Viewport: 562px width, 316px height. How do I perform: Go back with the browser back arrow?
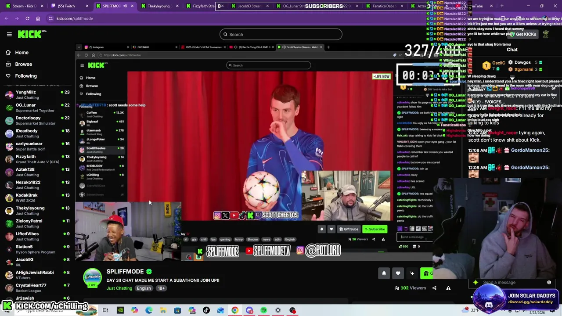(x=6, y=18)
